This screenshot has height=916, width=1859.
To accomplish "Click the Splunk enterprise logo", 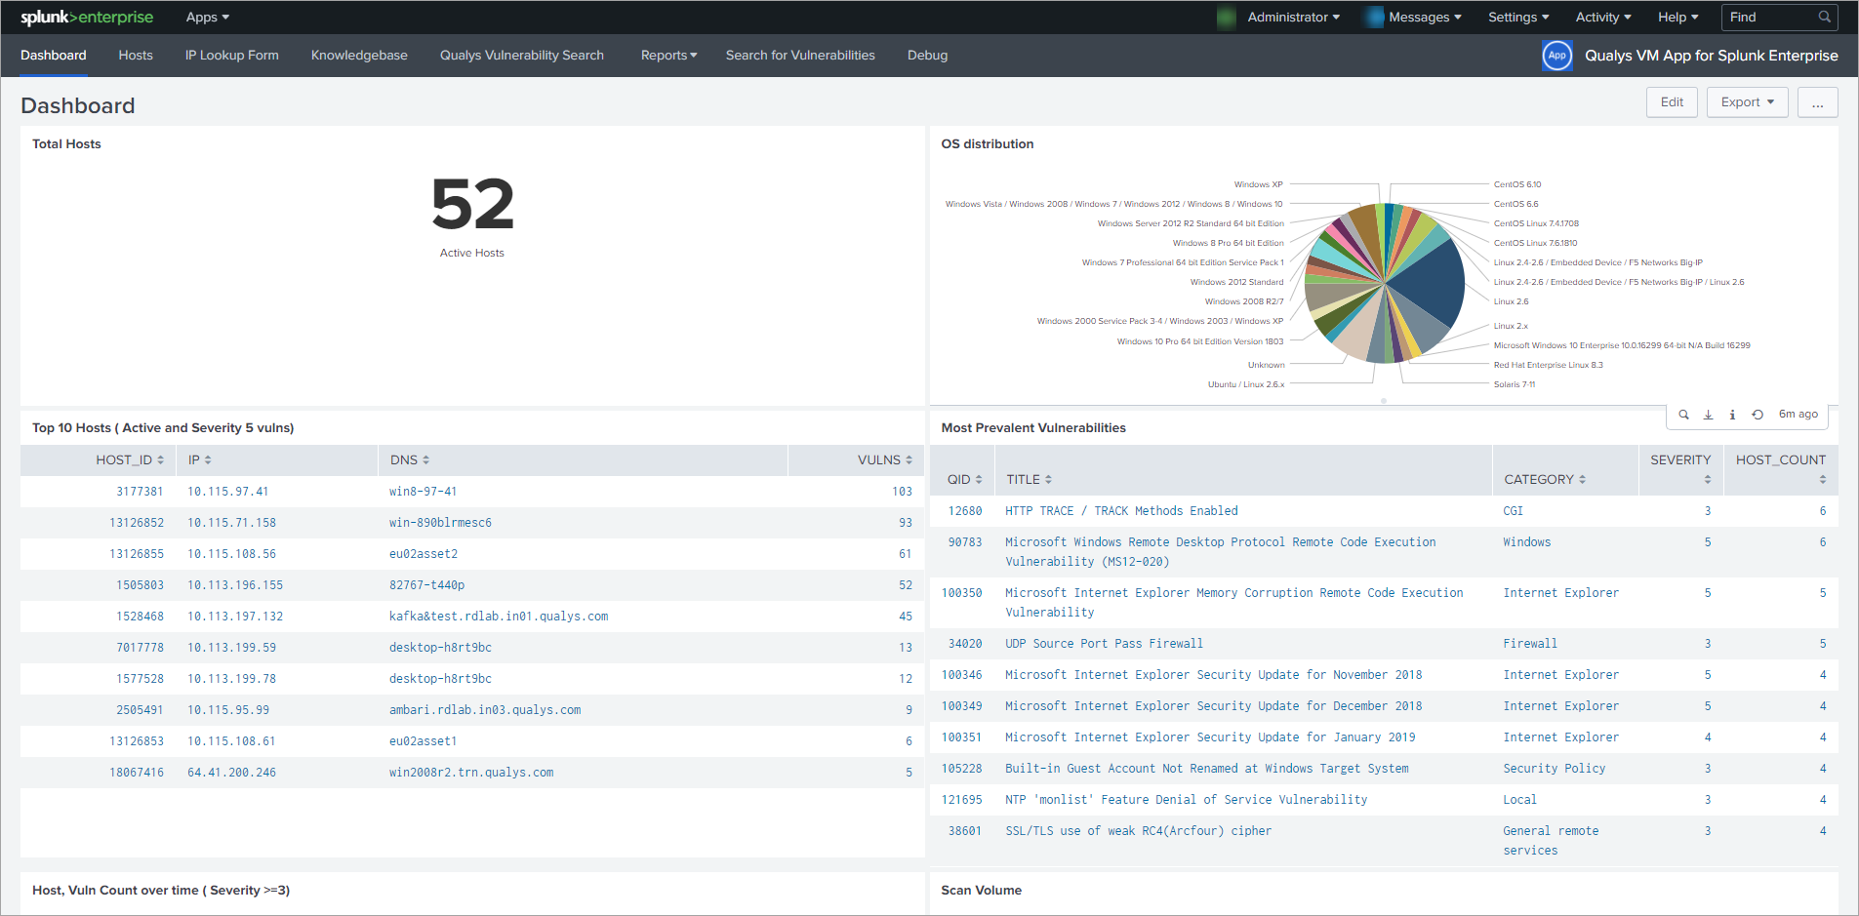I will (x=87, y=18).
